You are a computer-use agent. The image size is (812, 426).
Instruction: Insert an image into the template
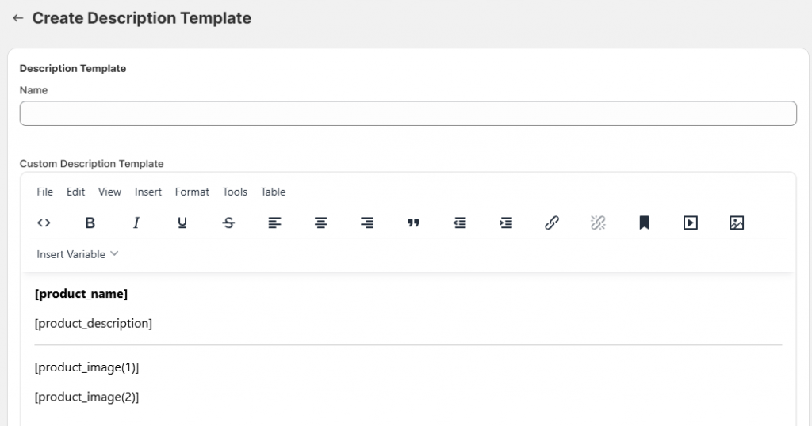737,223
